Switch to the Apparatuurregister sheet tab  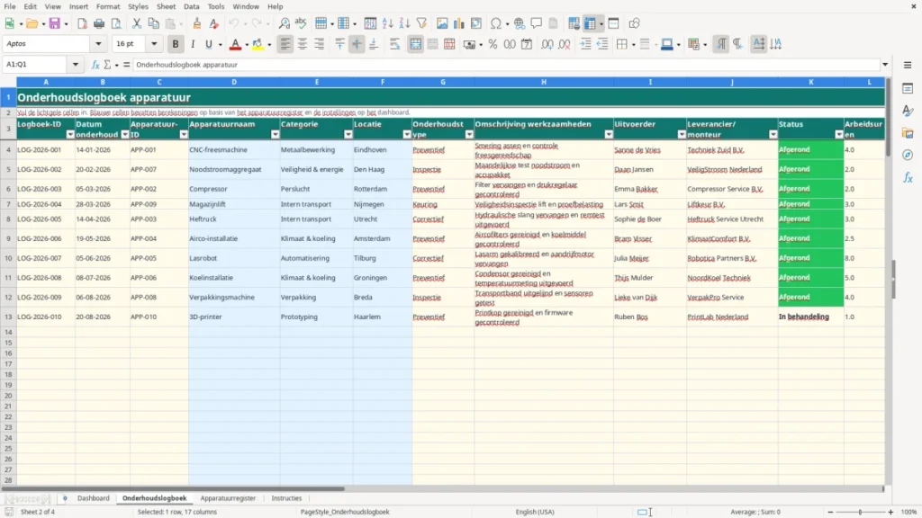(x=228, y=498)
